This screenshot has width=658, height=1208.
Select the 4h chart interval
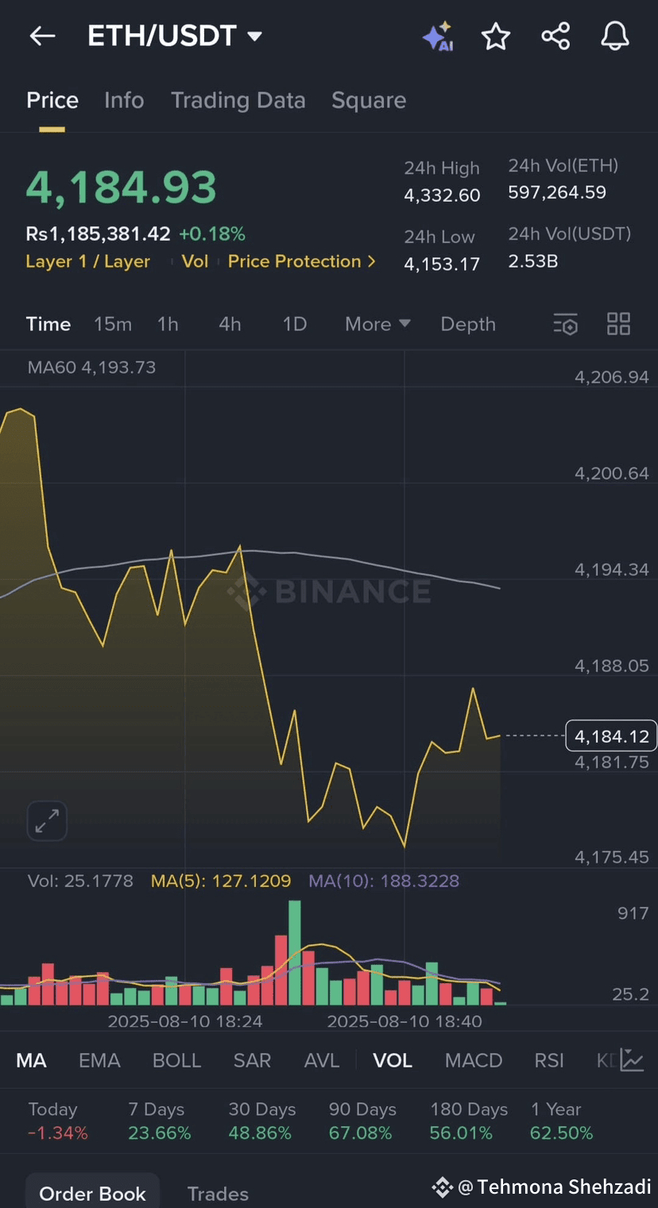tap(230, 324)
